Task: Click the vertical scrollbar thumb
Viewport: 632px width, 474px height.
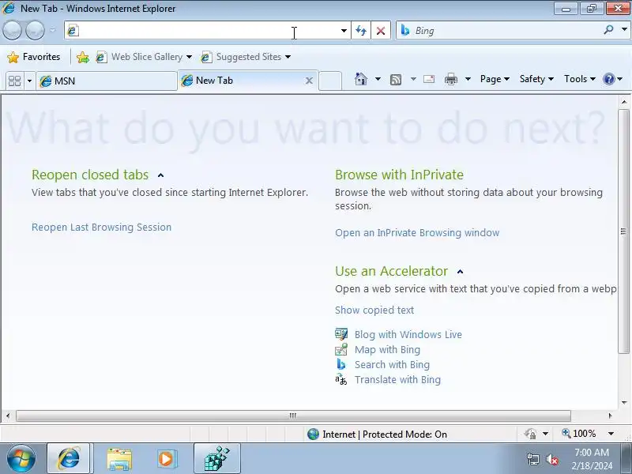Action: (623, 231)
